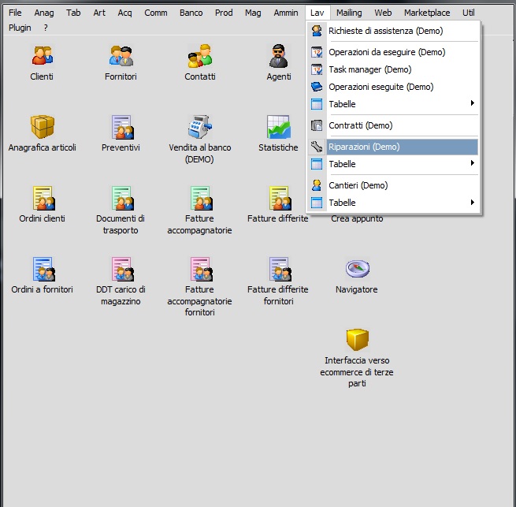
Task: Click the wrench icon beside Riparazioni
Action: (x=317, y=147)
